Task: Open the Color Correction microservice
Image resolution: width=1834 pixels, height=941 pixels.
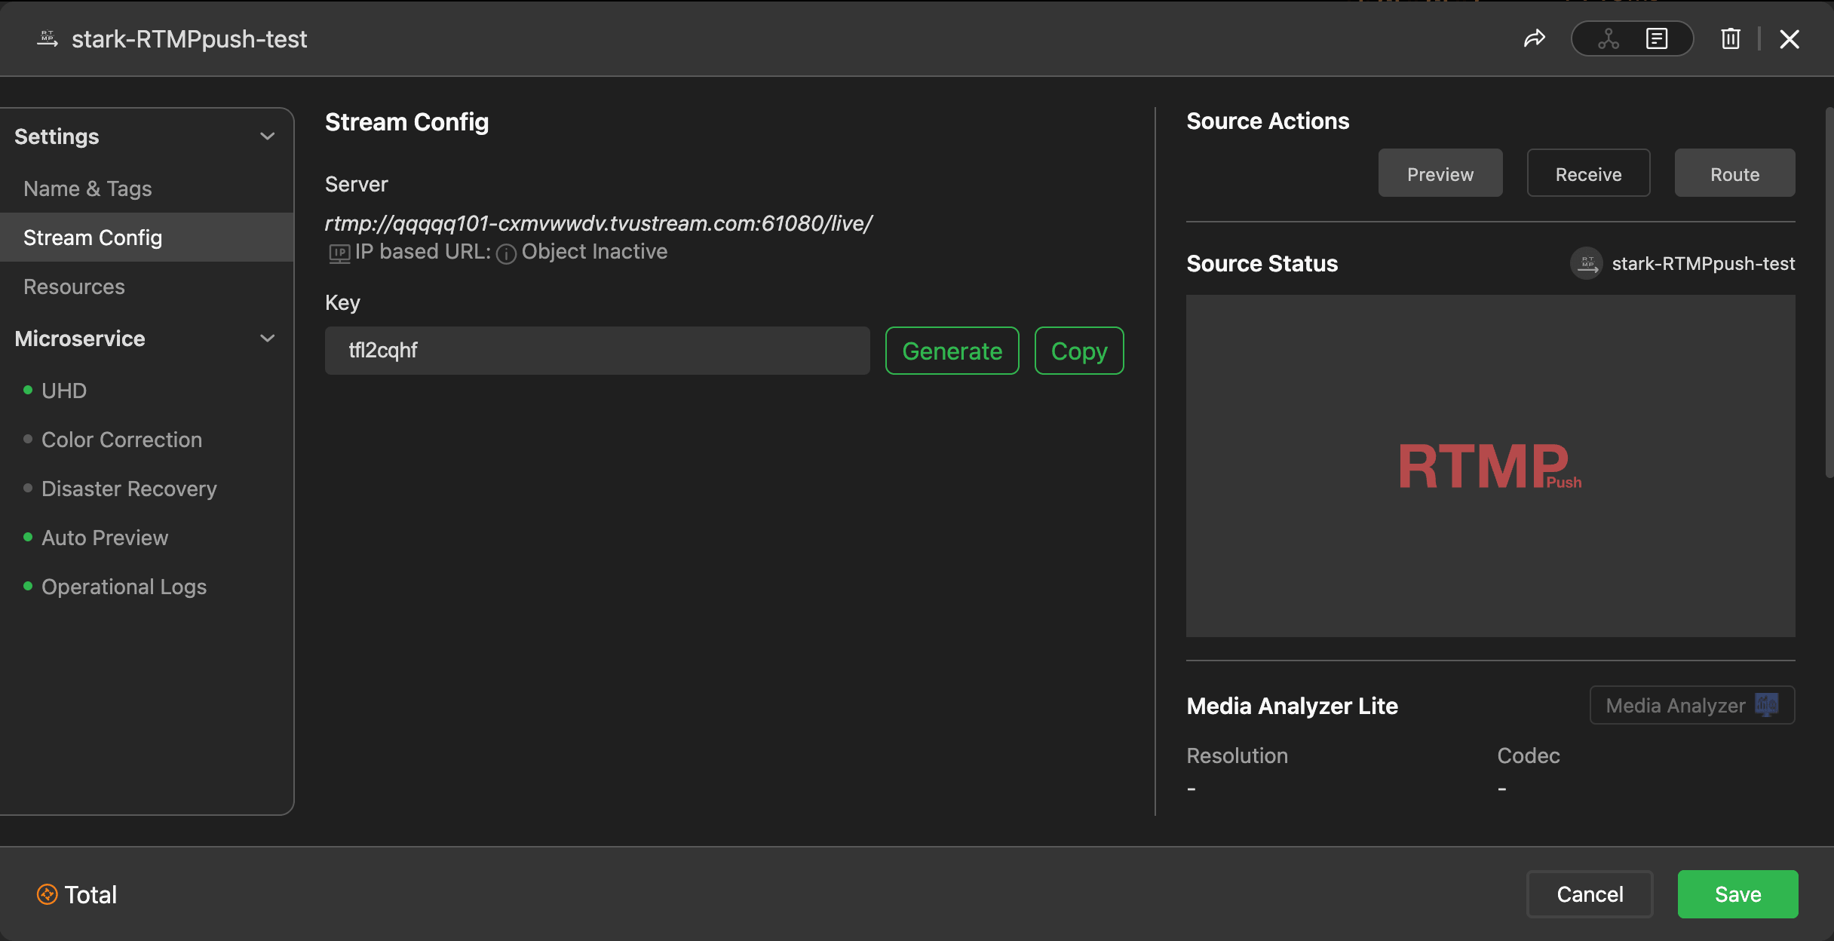Action: point(121,440)
